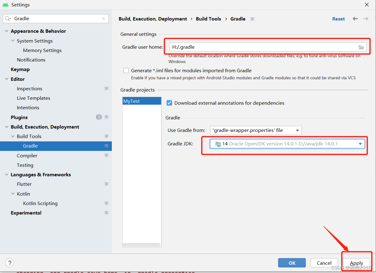Click the project-level icon beside Gradle breadcrumb
This screenshot has height=273, width=376.
point(252,19)
